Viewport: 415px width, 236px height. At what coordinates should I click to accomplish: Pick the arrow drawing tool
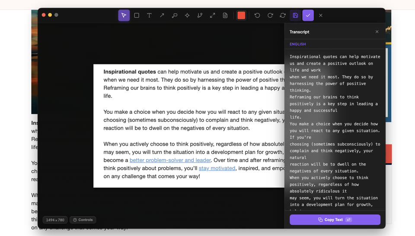162,16
